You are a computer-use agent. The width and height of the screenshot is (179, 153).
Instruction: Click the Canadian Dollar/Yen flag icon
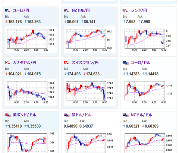click(x=7, y=63)
